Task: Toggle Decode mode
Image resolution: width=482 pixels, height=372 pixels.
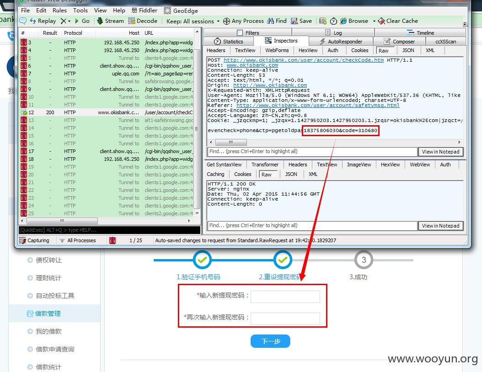Action: click(143, 21)
